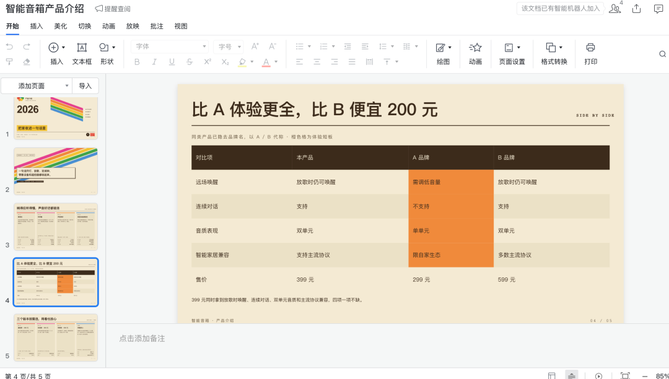Click the undo arrow icon

pyautogui.click(x=9, y=46)
